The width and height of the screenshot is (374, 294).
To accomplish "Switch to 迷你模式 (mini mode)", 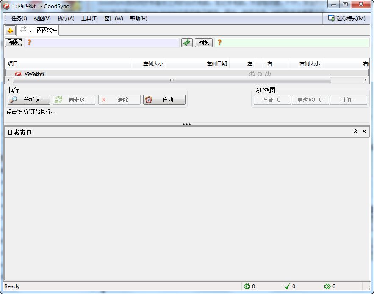I will click(346, 18).
